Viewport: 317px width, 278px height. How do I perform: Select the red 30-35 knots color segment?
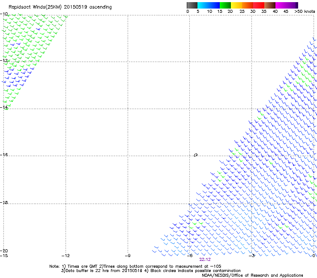259,5
